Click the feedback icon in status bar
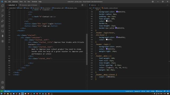The width and height of the screenshot is (170, 95). pyautogui.click(x=165, y=91)
